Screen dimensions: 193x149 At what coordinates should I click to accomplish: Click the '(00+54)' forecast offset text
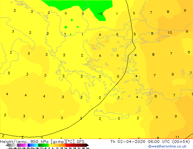tap(181, 142)
